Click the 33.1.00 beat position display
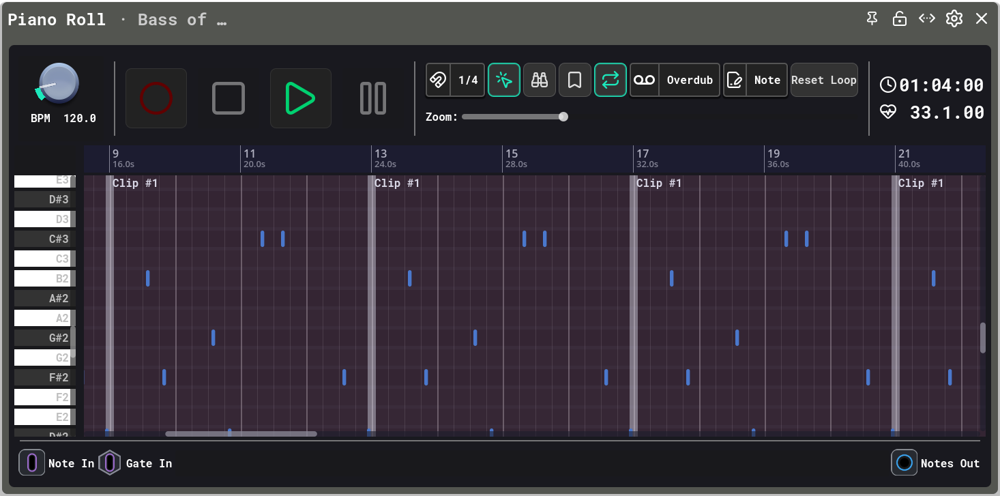This screenshot has height=496, width=1000. (x=947, y=113)
